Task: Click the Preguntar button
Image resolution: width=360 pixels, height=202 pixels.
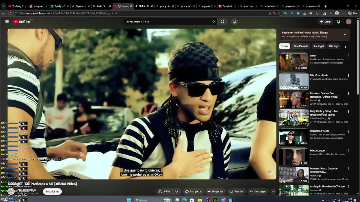Action: coord(215,192)
